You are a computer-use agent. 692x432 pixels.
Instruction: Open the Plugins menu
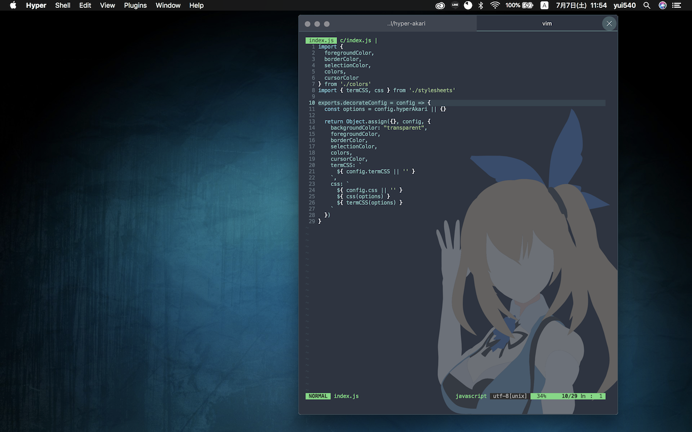click(x=135, y=5)
